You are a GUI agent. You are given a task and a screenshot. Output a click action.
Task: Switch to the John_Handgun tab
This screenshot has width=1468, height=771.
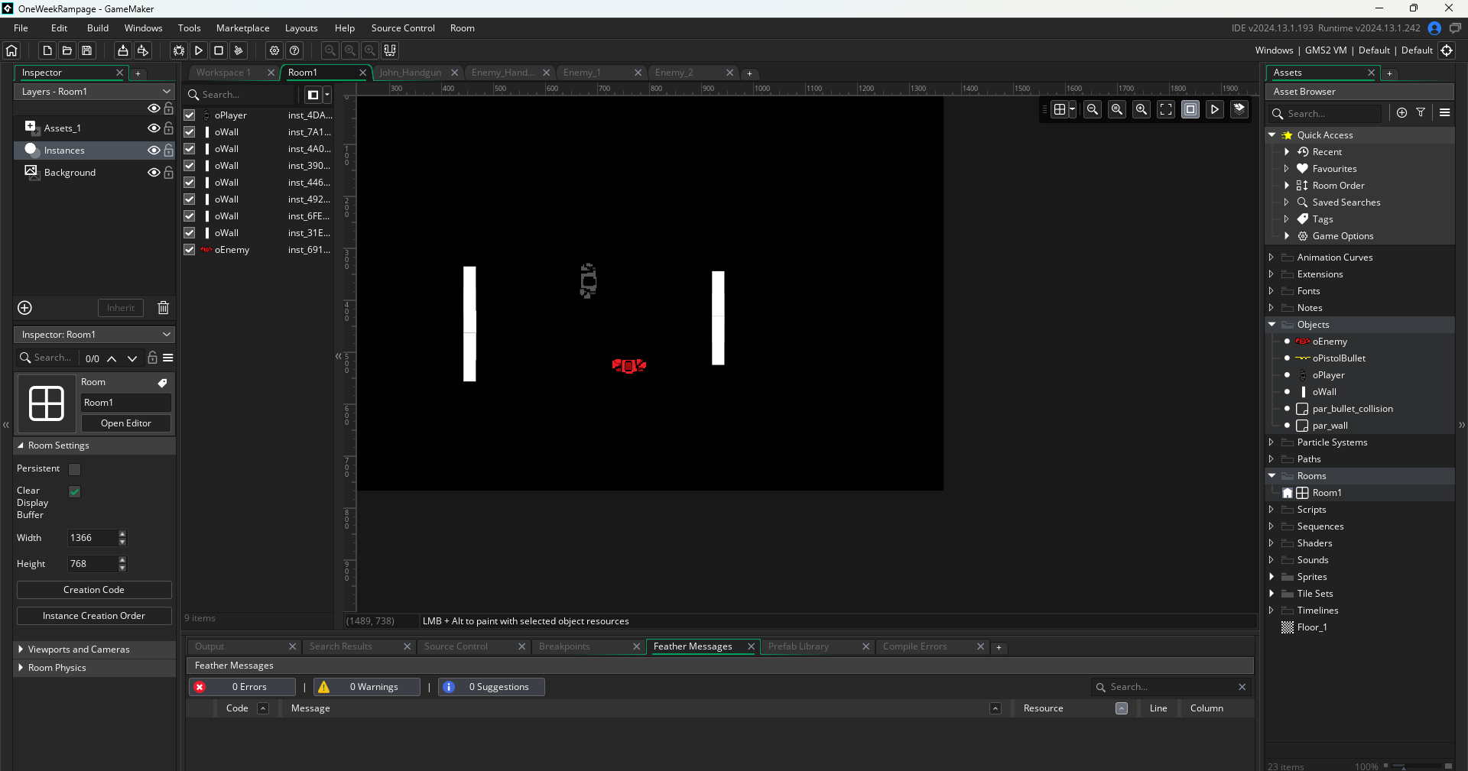pos(411,73)
